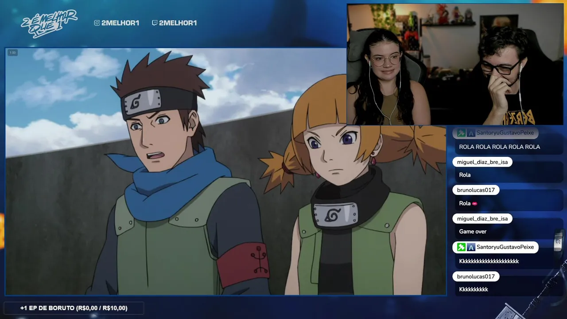Click the Boruto episode video frame
The image size is (567, 319).
coord(225,171)
